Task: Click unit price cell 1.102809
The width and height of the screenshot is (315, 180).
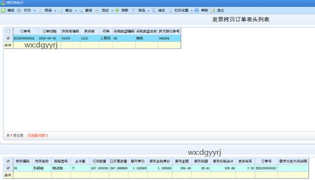Action: point(138,168)
